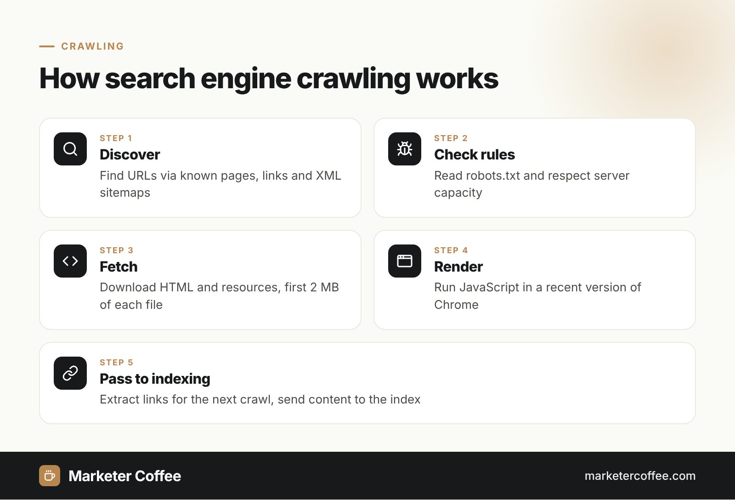Click the description "Read robots.txt and respect server capacity"
The height and width of the screenshot is (500, 735).
(x=531, y=184)
